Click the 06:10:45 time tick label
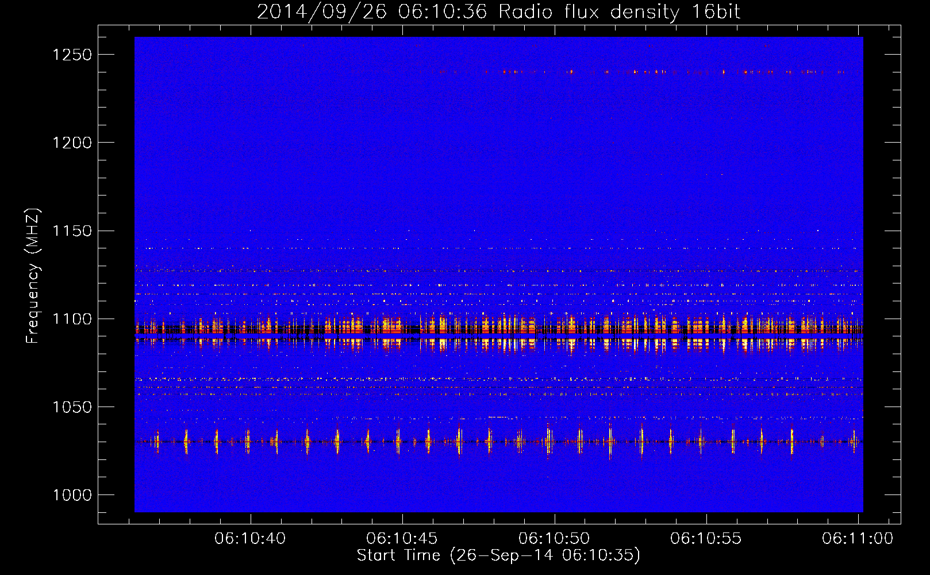Image resolution: width=930 pixels, height=575 pixels. click(402, 539)
